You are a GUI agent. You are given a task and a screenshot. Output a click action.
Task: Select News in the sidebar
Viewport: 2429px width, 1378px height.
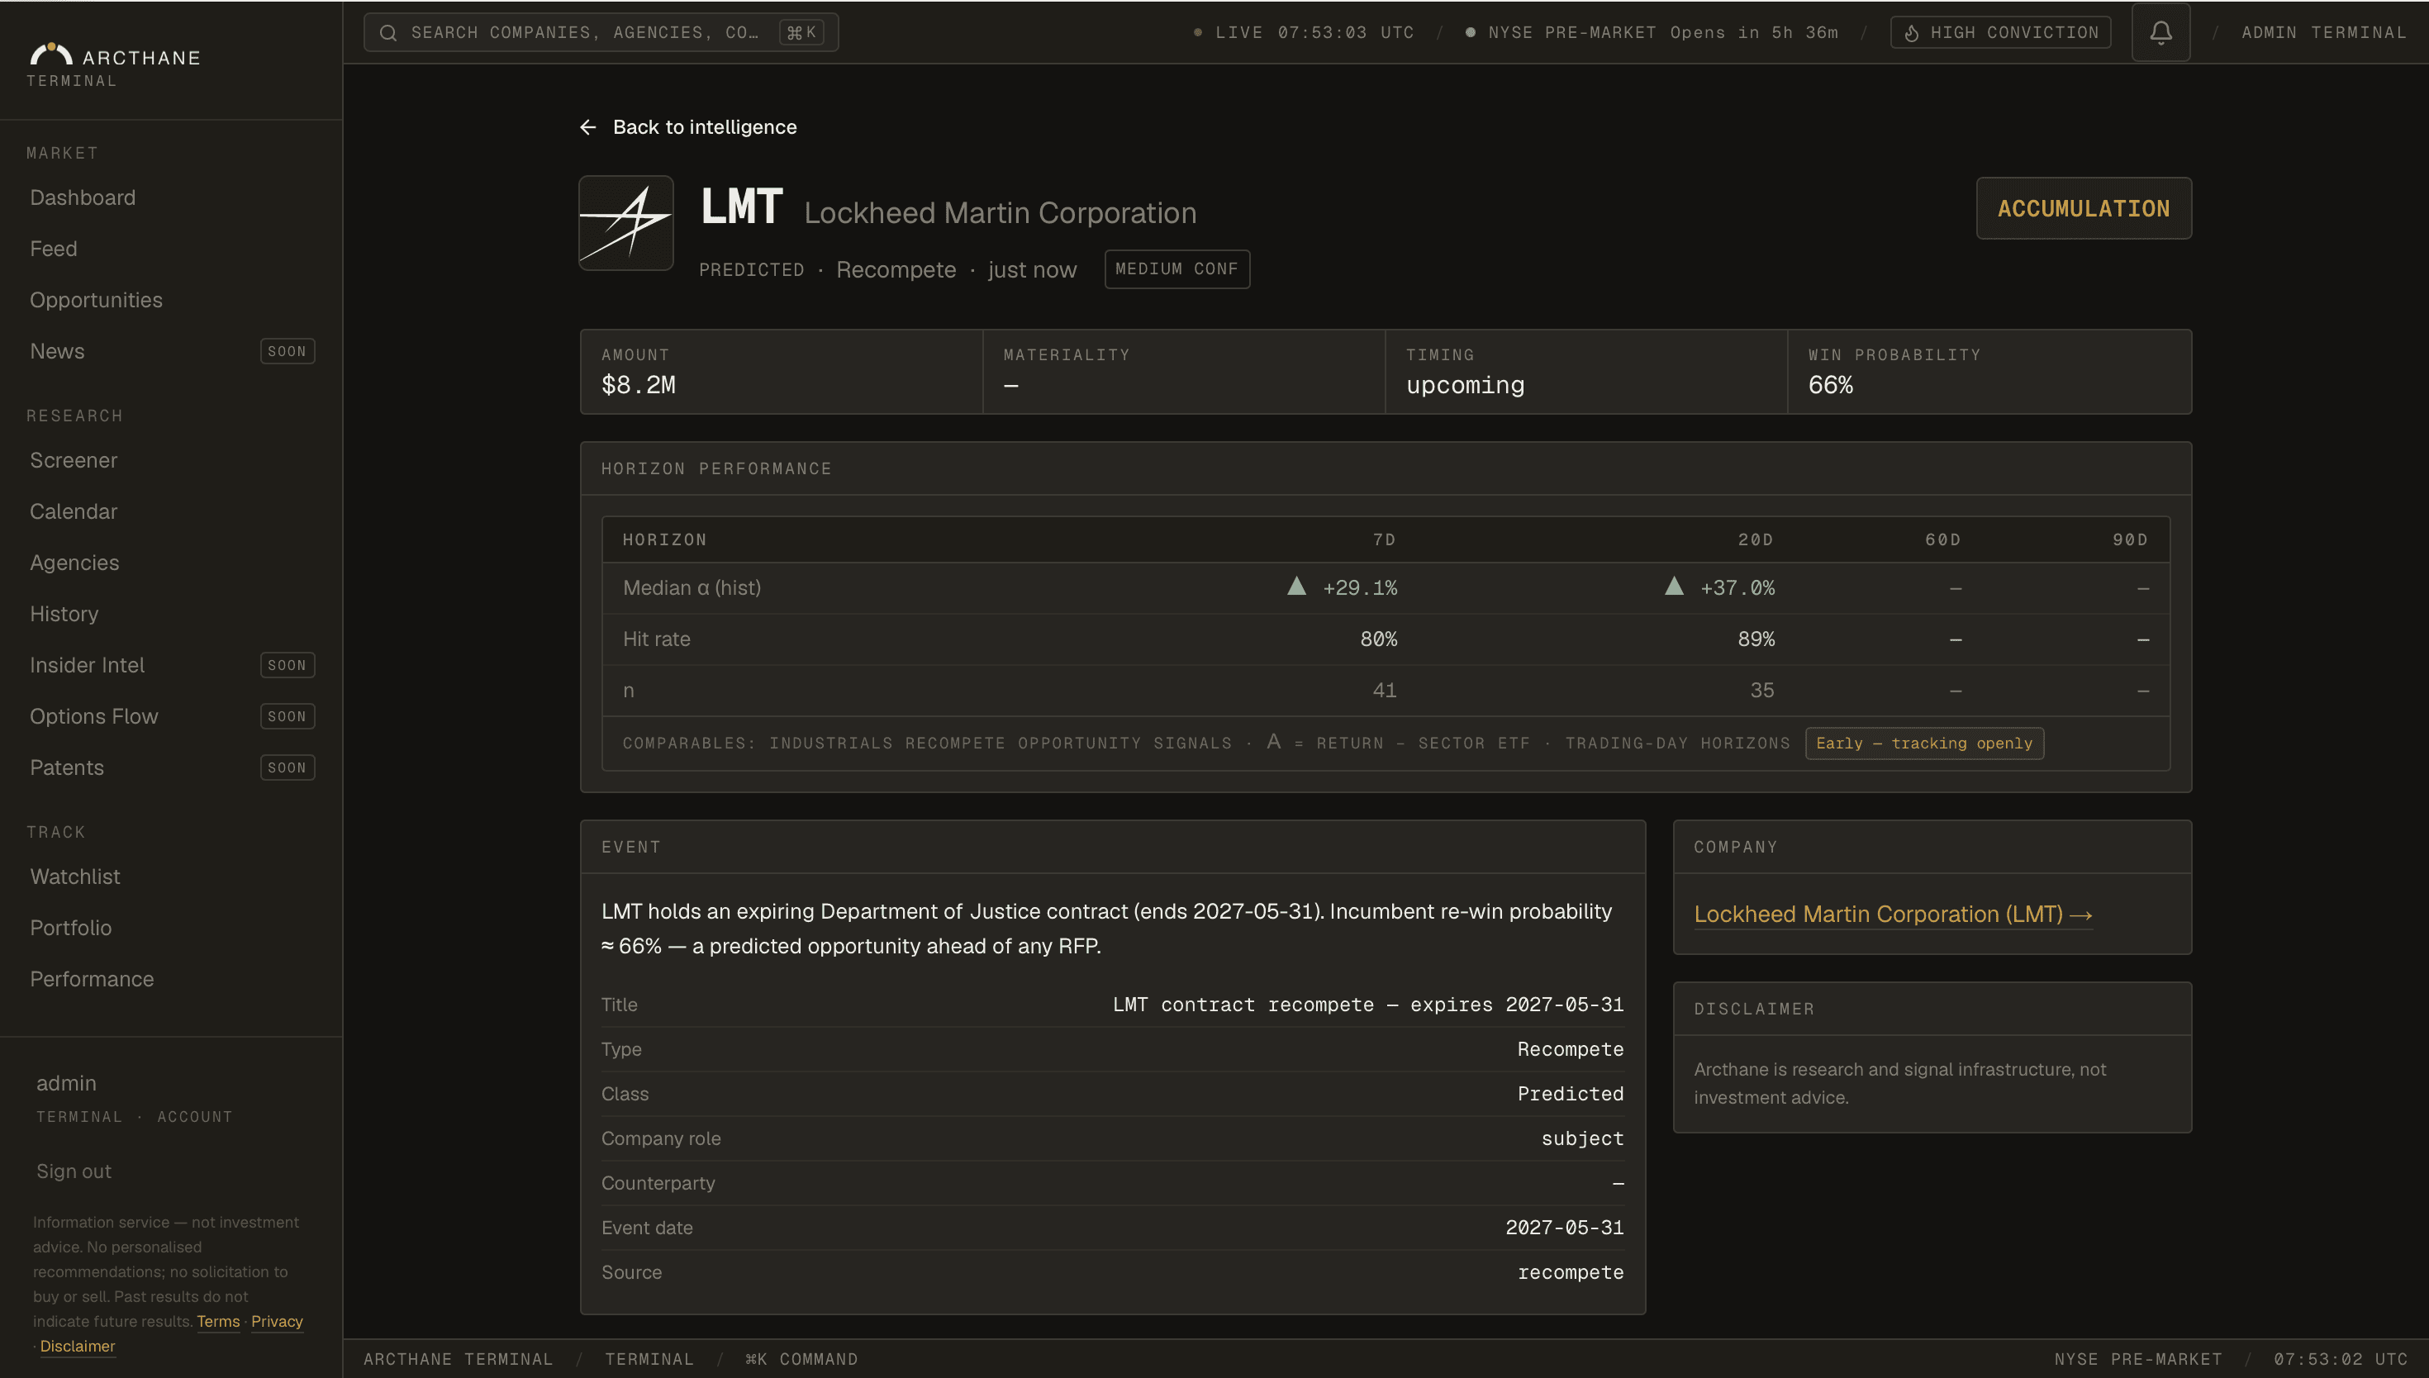click(57, 351)
